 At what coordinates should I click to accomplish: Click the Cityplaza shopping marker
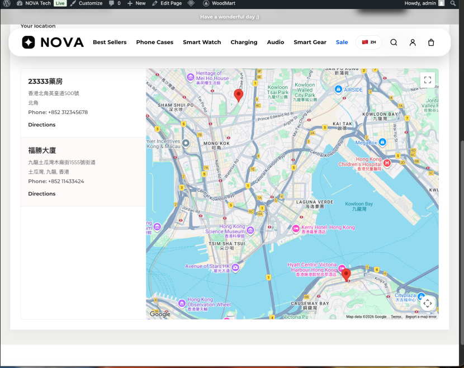point(421,296)
